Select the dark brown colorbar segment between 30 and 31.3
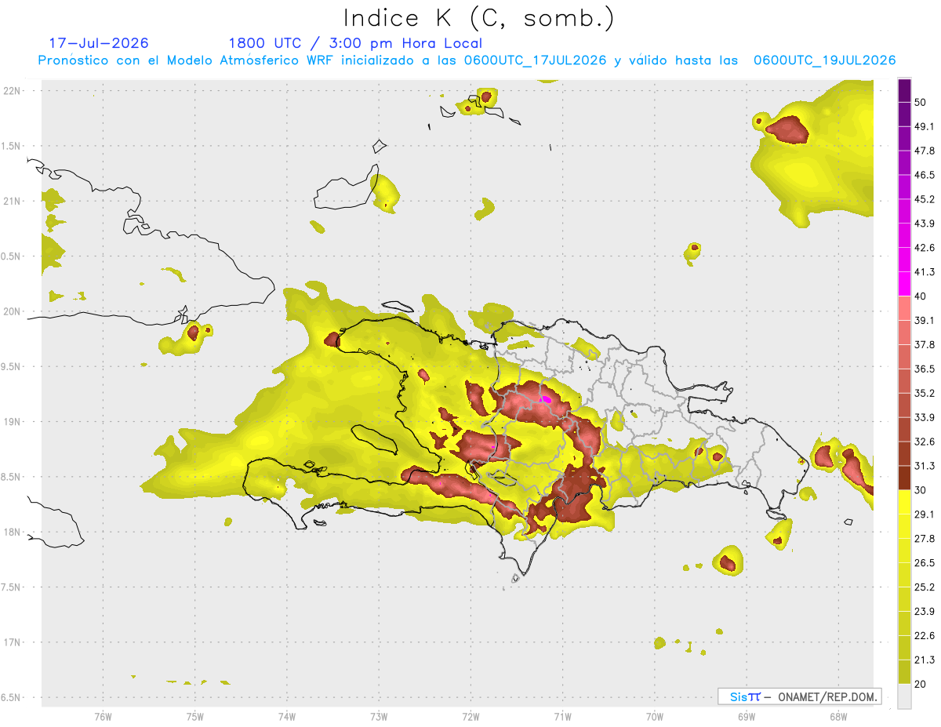941x727 pixels. (x=904, y=478)
